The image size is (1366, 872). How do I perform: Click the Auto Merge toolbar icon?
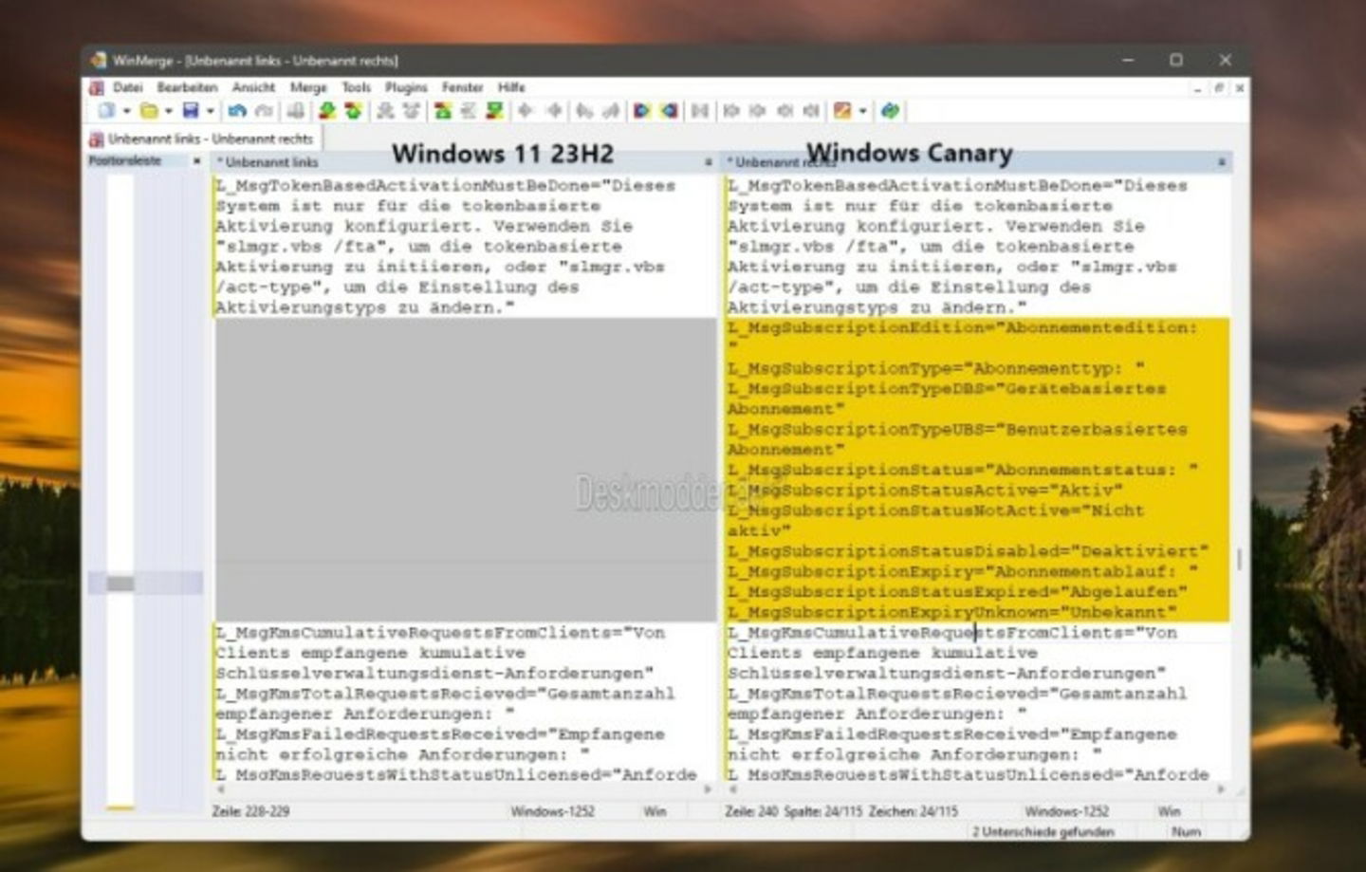[x=700, y=111]
